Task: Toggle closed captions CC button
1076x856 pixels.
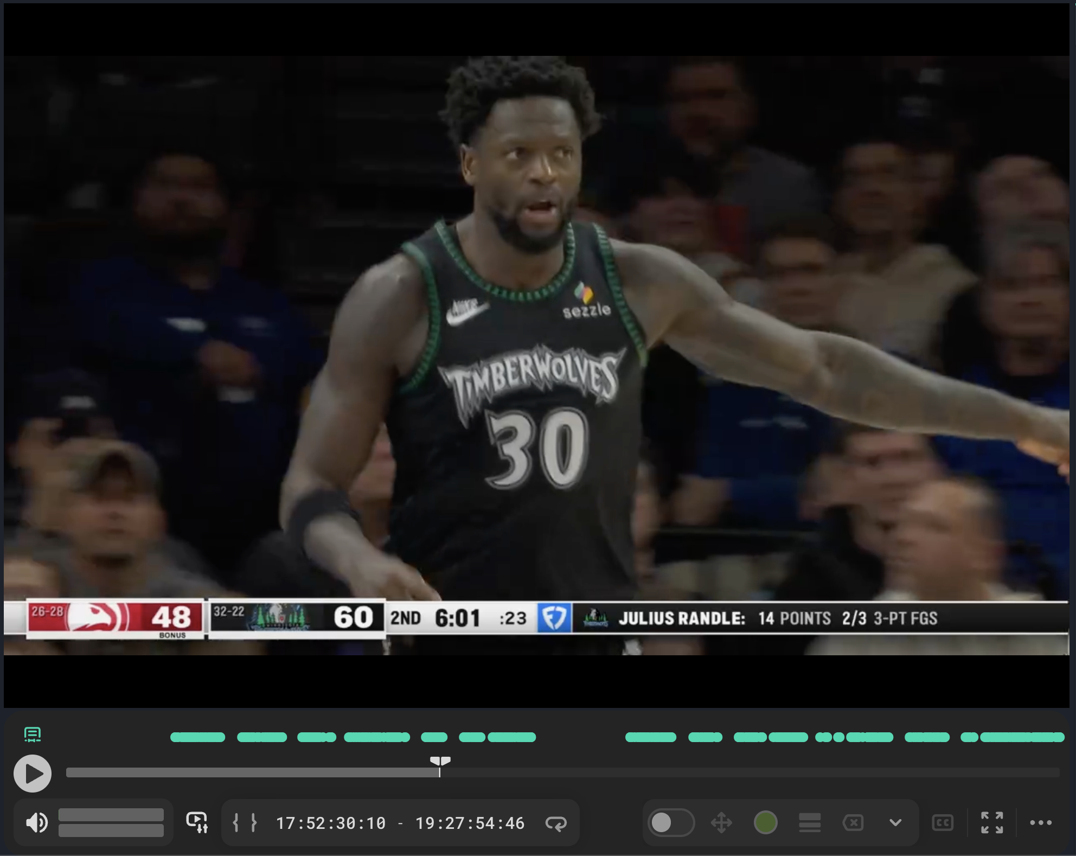Action: point(943,822)
